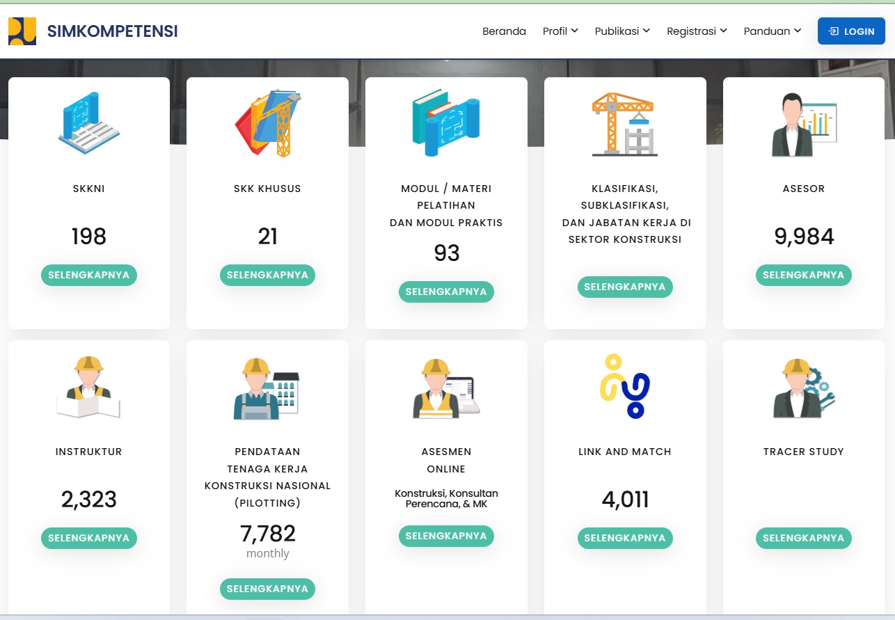Select the SKK Khusus books and crane icon
Viewport: 895px width, 620px height.
(267, 122)
